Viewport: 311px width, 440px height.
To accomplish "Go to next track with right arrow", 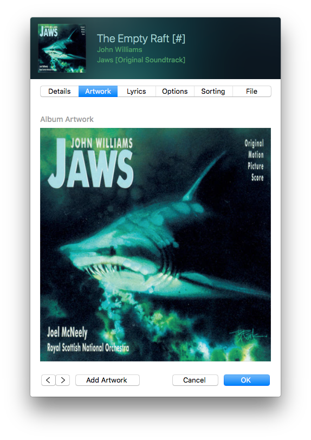I will [x=63, y=380].
